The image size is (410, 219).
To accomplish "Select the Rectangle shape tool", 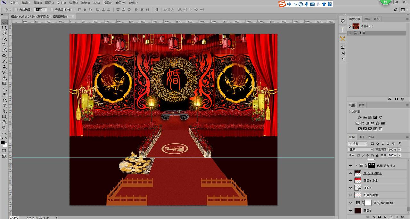I will (4, 117).
